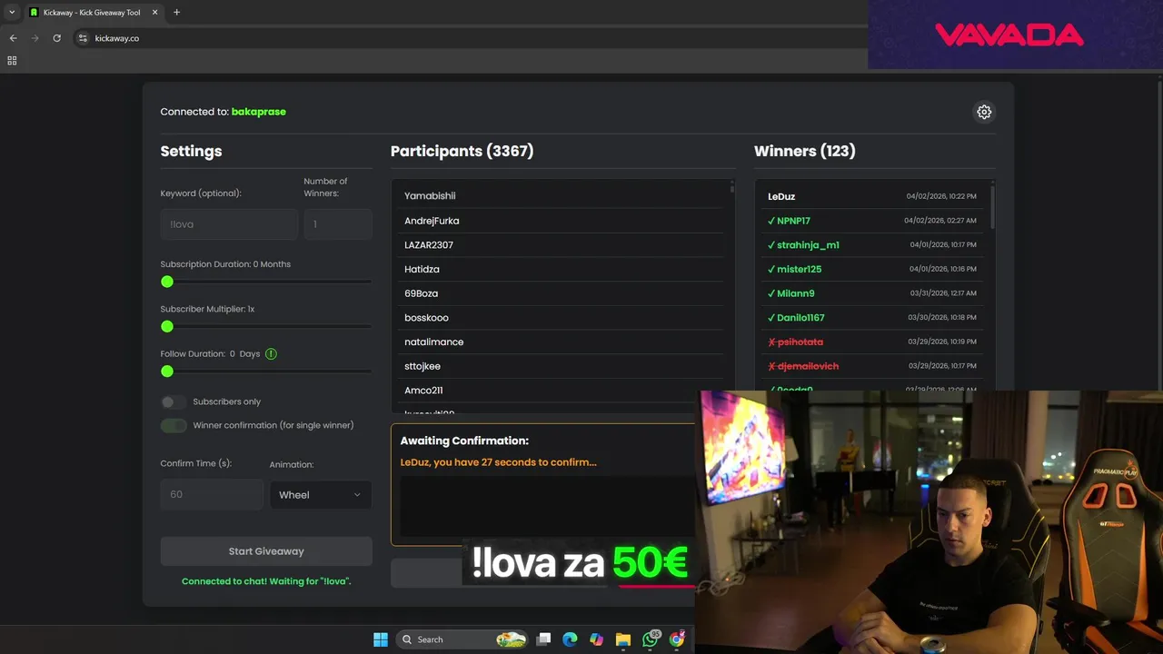1163x654 pixels.
Task: Select the Kickaway - Kick Giveaway Tool tab
Action: coord(93,13)
